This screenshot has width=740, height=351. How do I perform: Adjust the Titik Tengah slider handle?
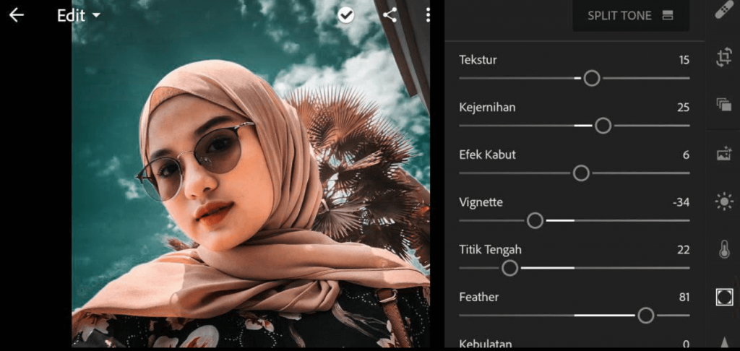tap(509, 268)
